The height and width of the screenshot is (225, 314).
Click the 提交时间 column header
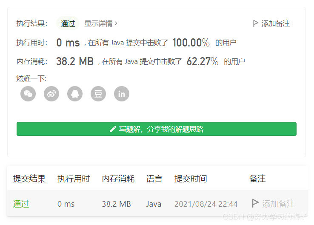tap(191, 179)
